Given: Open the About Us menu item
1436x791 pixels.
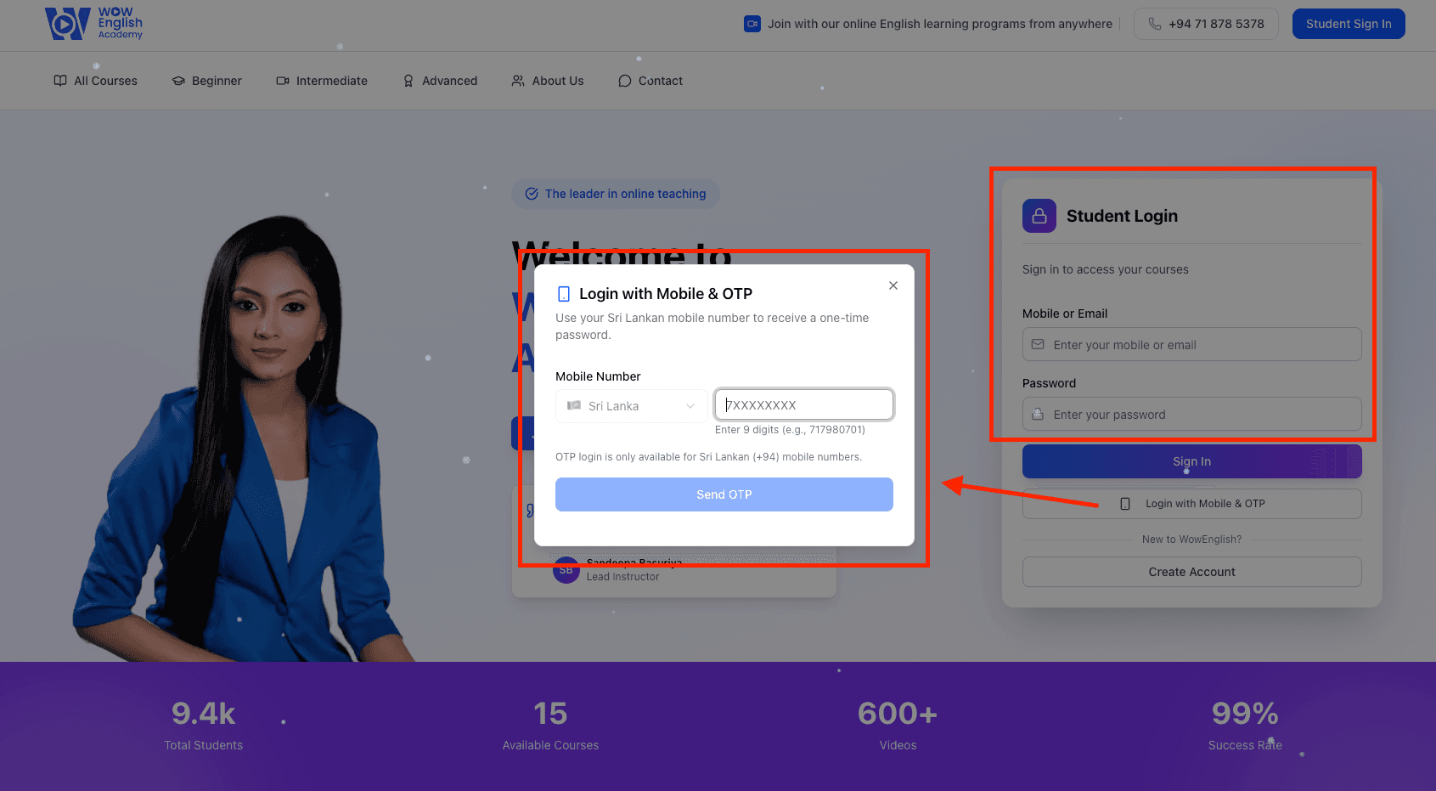Looking at the screenshot, I should click(556, 81).
